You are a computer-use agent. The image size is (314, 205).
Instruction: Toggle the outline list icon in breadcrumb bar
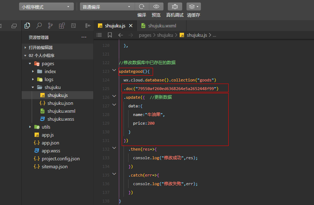click(99, 35)
